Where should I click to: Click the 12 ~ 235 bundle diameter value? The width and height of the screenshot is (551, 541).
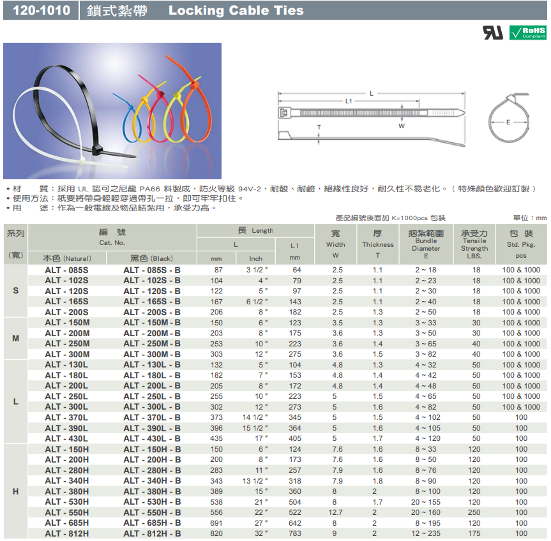click(x=426, y=533)
